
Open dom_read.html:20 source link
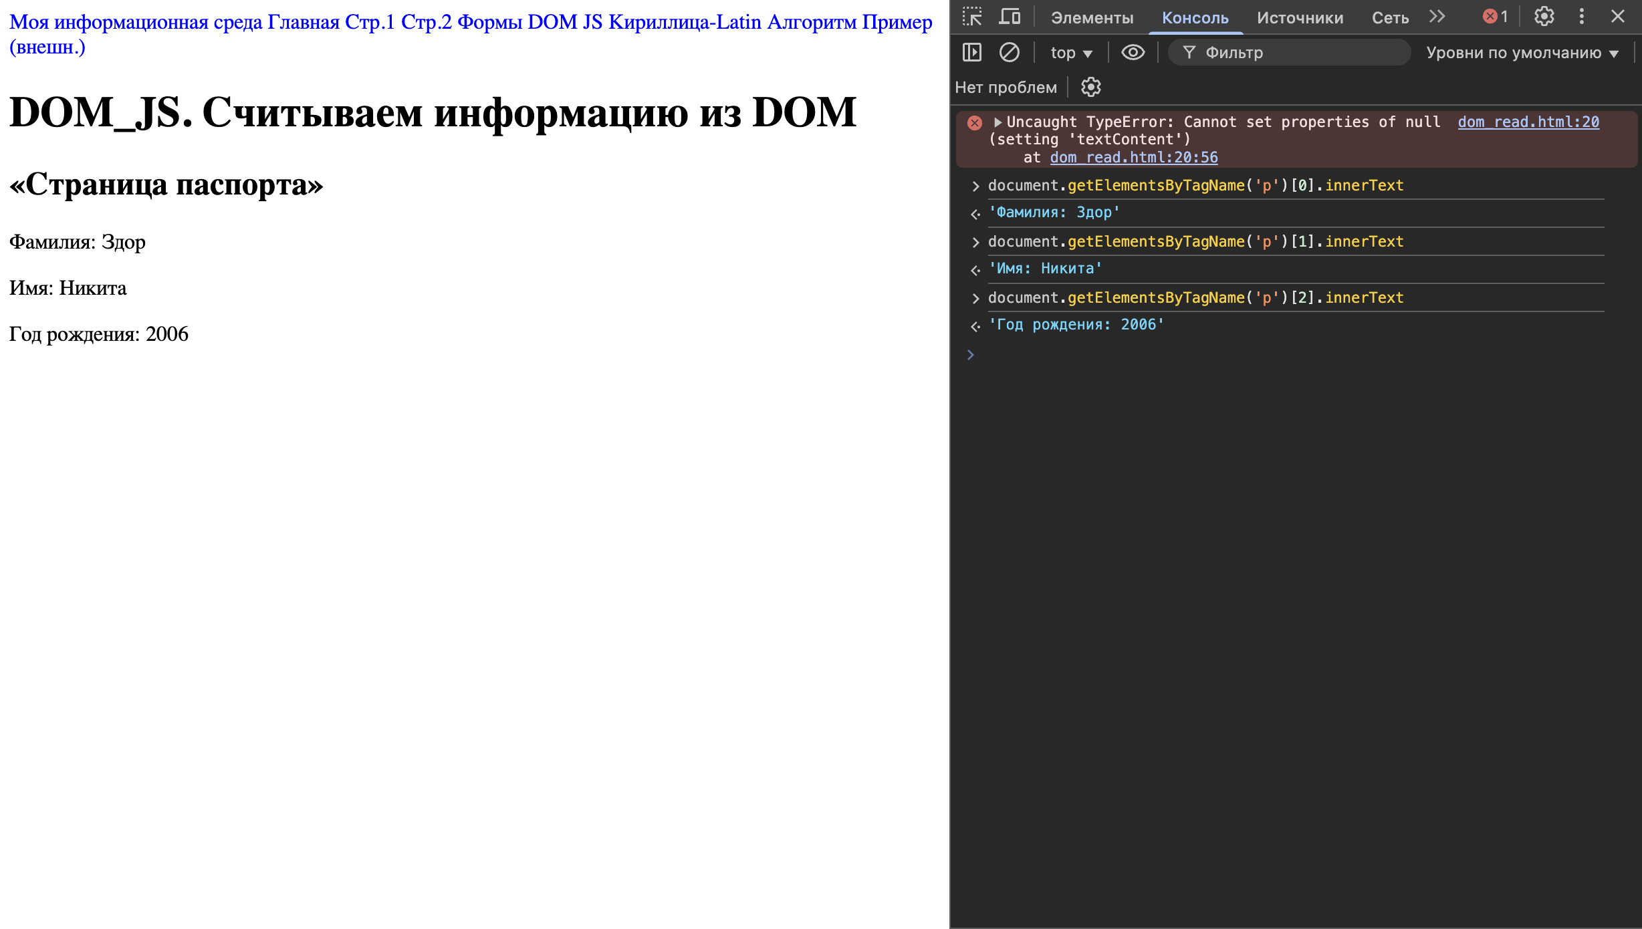click(x=1528, y=122)
